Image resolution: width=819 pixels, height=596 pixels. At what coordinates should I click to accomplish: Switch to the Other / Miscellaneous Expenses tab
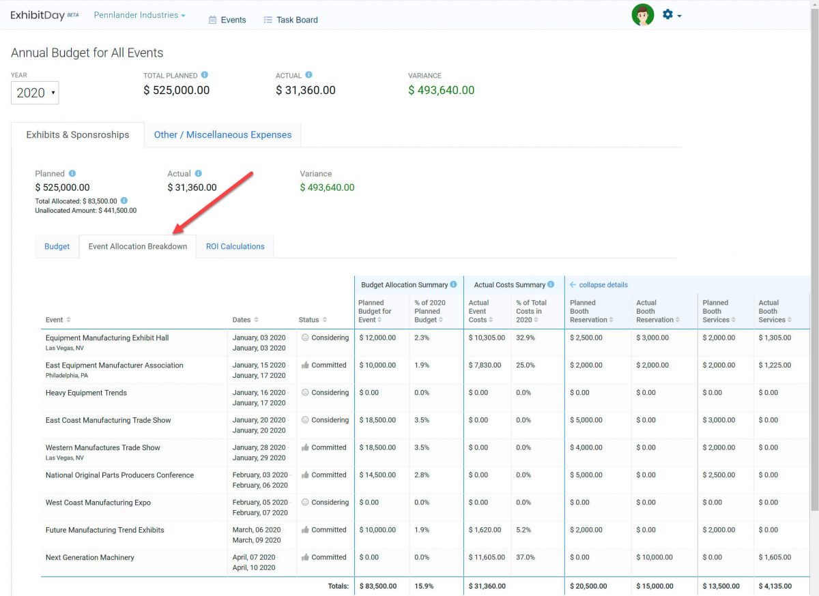point(222,135)
